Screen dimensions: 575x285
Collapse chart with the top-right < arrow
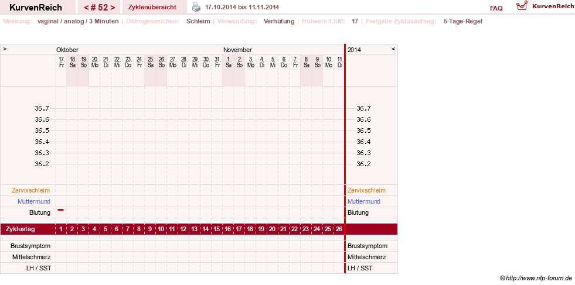click(393, 49)
